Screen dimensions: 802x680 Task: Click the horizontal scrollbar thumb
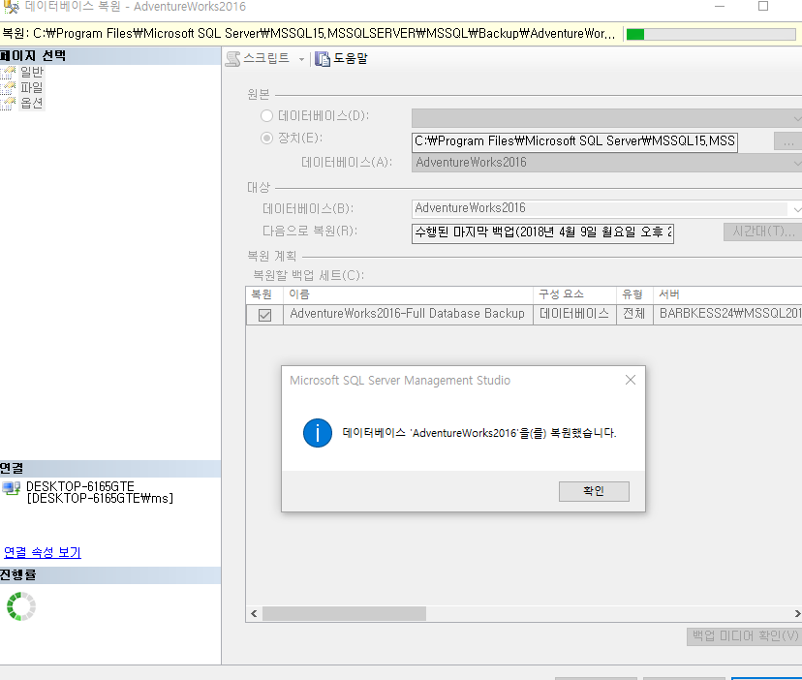coord(344,613)
